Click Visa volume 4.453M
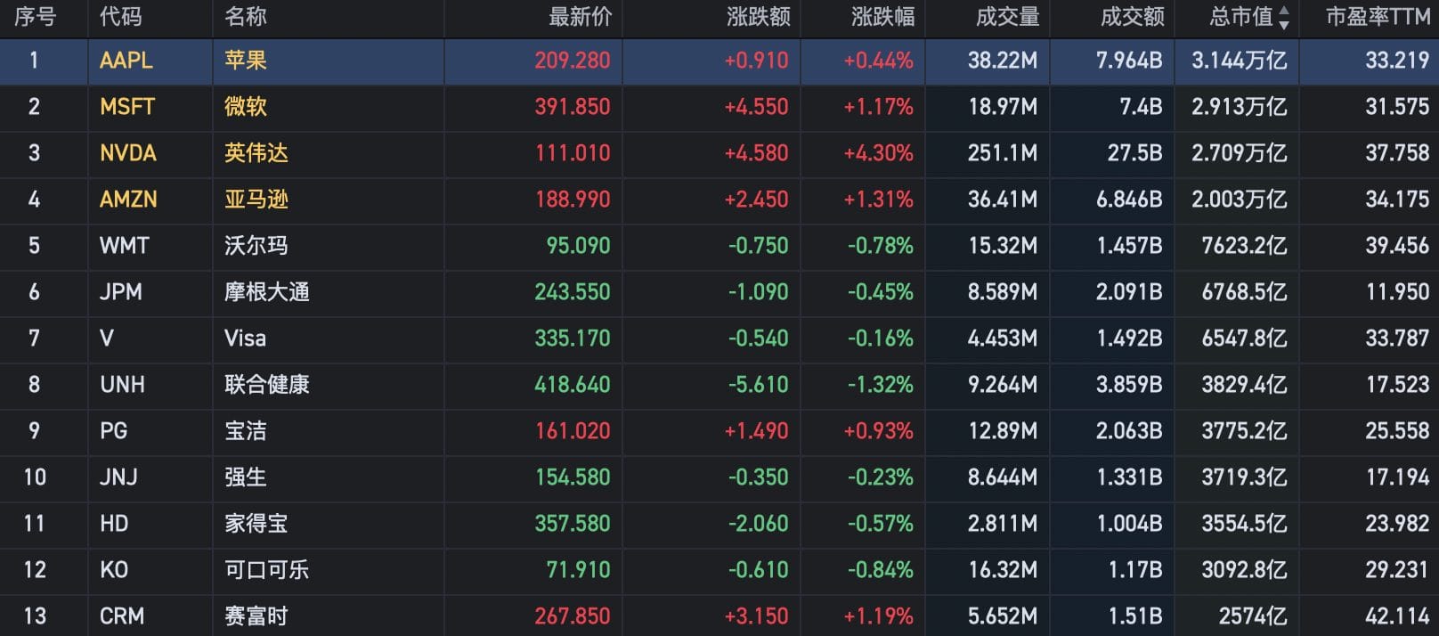This screenshot has height=636, width=1439. (1003, 338)
